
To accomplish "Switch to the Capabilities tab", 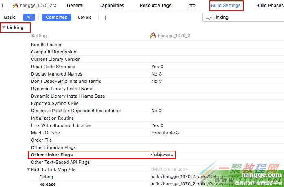I will [112, 6].
